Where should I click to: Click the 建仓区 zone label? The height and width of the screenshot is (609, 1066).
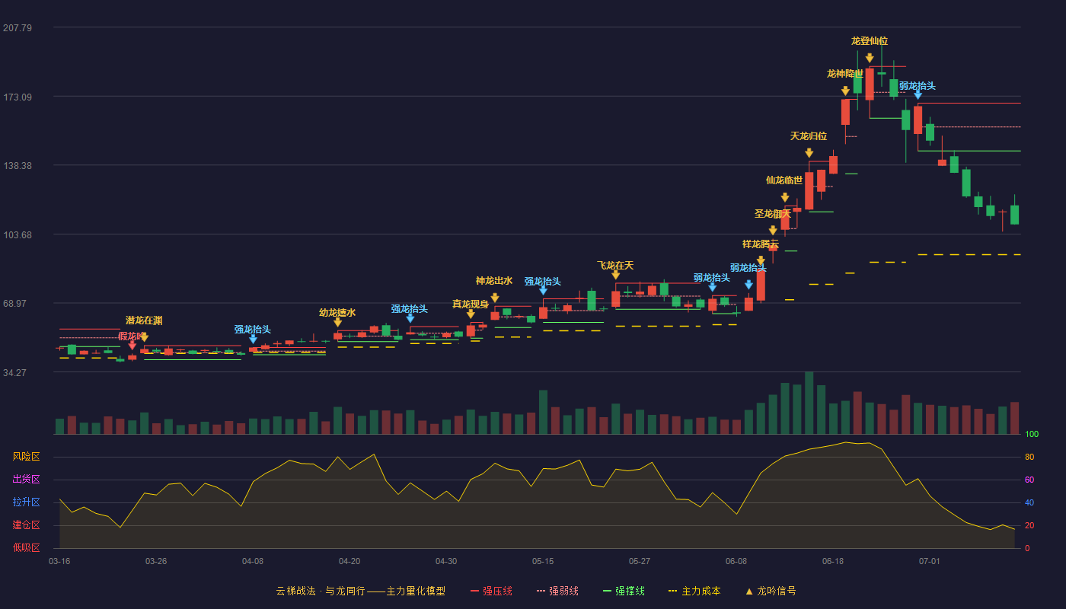[26, 525]
